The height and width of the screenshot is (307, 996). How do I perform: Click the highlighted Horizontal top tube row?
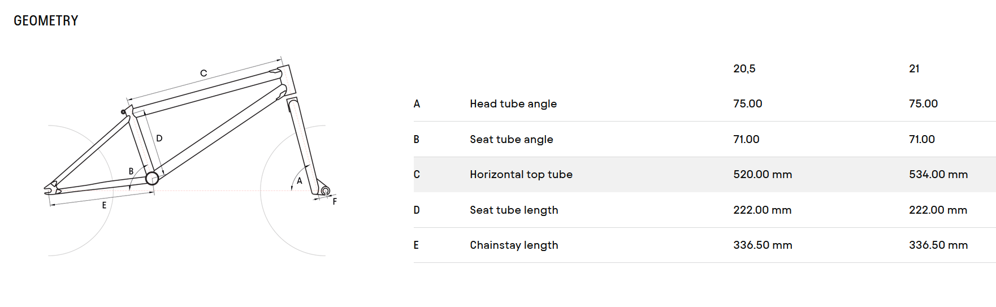(704, 175)
